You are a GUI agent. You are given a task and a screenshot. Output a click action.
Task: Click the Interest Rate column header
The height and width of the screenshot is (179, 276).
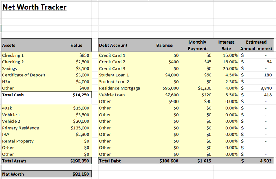click(x=226, y=45)
